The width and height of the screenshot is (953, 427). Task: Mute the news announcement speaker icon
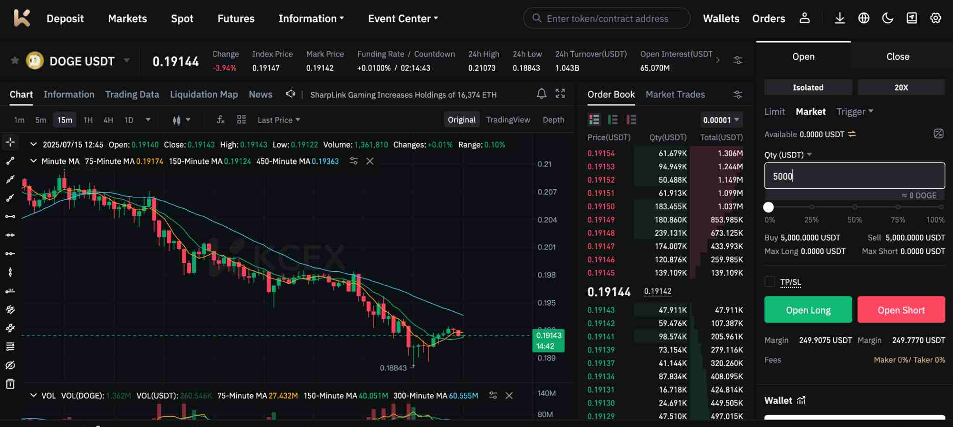coord(290,94)
